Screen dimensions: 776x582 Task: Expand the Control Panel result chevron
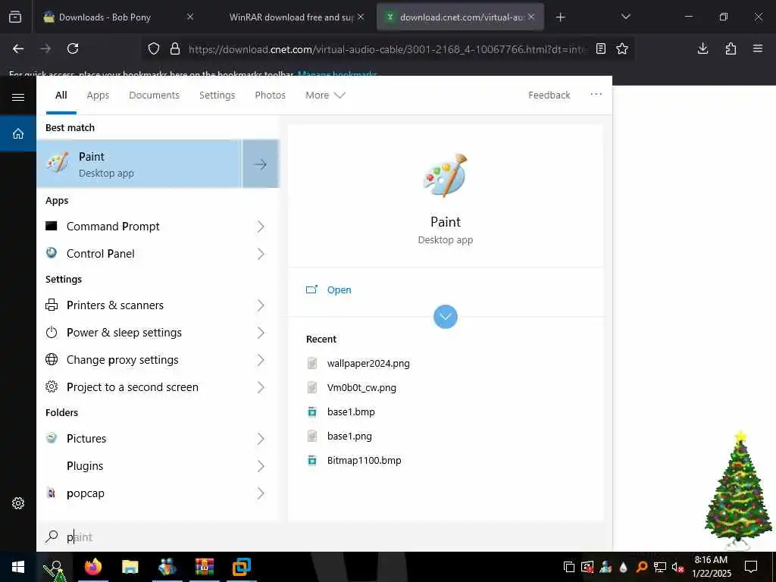pyautogui.click(x=261, y=254)
